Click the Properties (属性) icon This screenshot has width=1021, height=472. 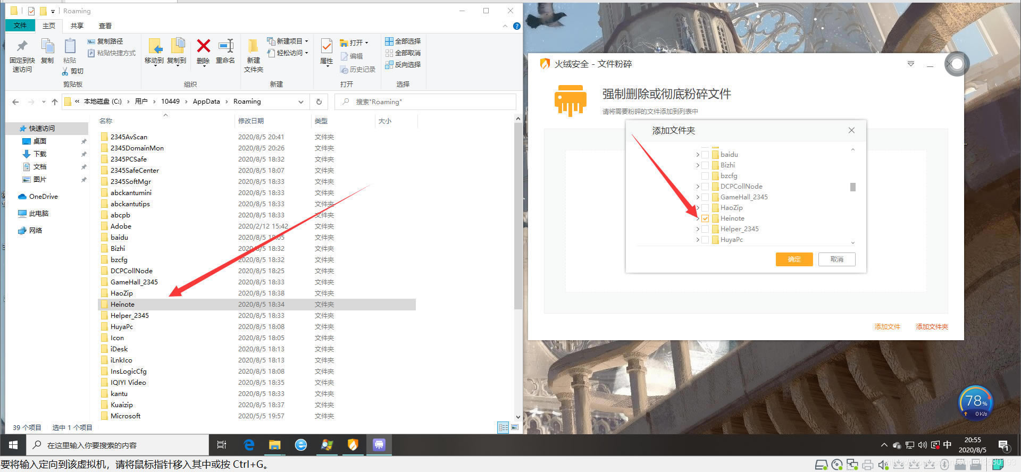[327, 46]
